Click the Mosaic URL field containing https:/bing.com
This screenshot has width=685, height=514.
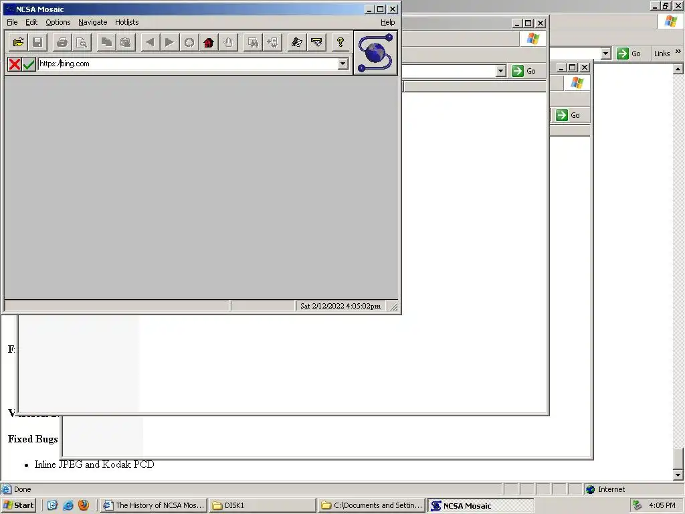[188, 64]
